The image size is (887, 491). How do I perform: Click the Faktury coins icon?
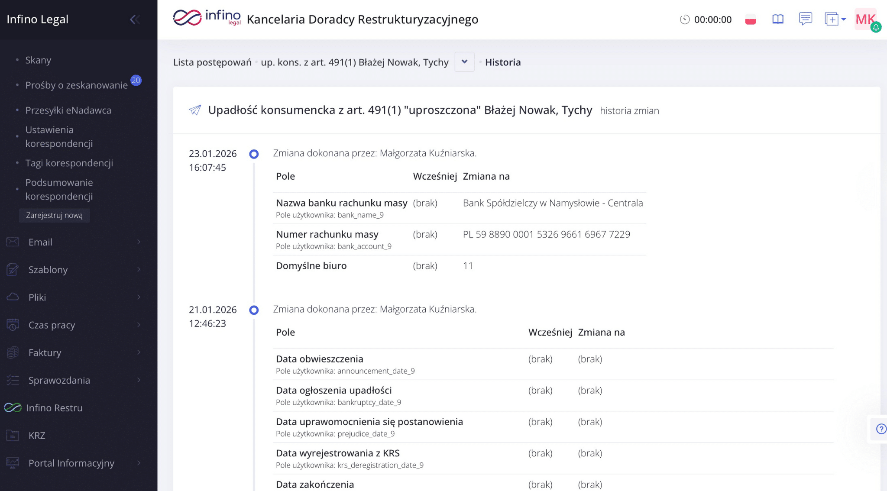[13, 352]
